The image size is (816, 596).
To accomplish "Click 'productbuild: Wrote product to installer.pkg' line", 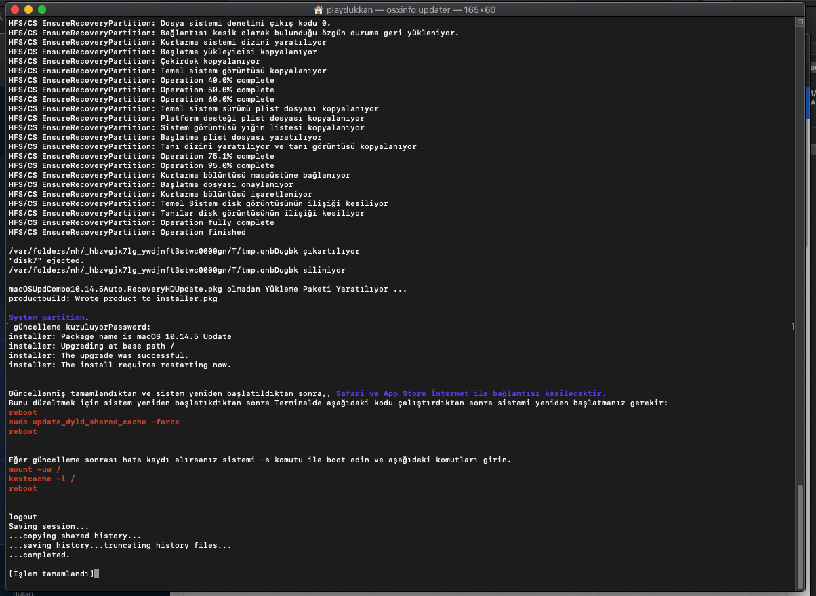I will (x=113, y=298).
